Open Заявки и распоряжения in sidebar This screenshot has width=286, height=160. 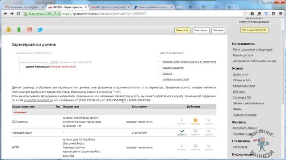pos(248,103)
